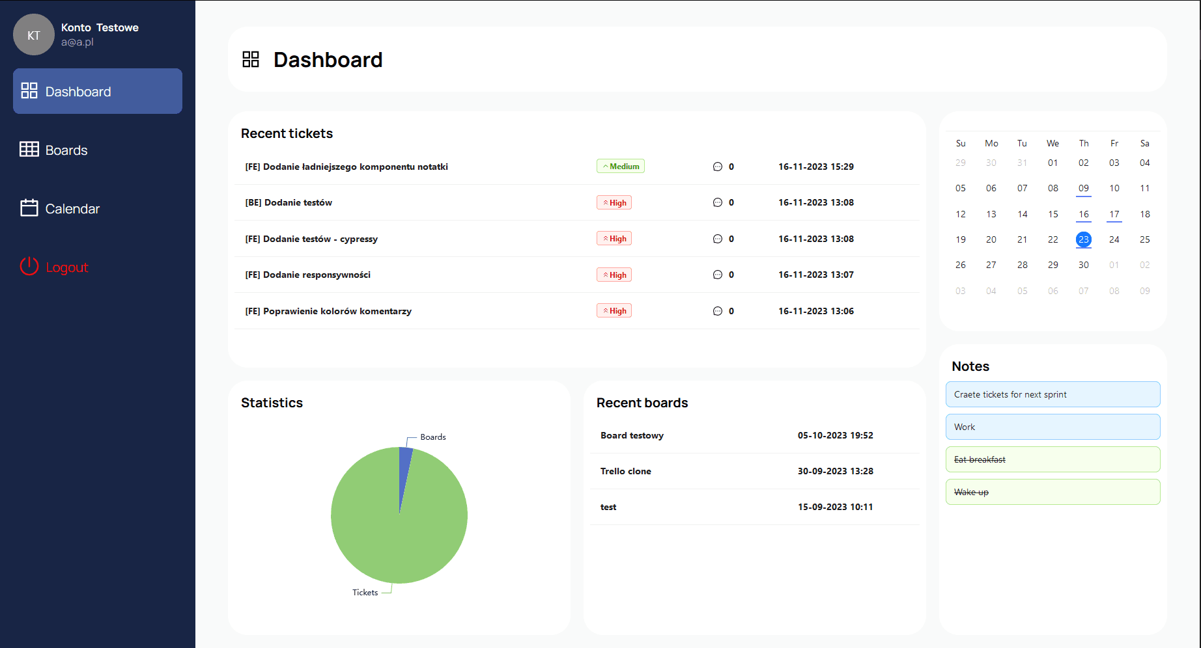The image size is (1201, 648).
Task: Click the green Tickets pie slice
Action: (x=399, y=533)
